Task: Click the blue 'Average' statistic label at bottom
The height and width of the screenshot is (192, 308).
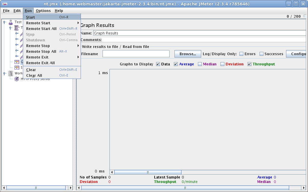Action: coord(265,177)
